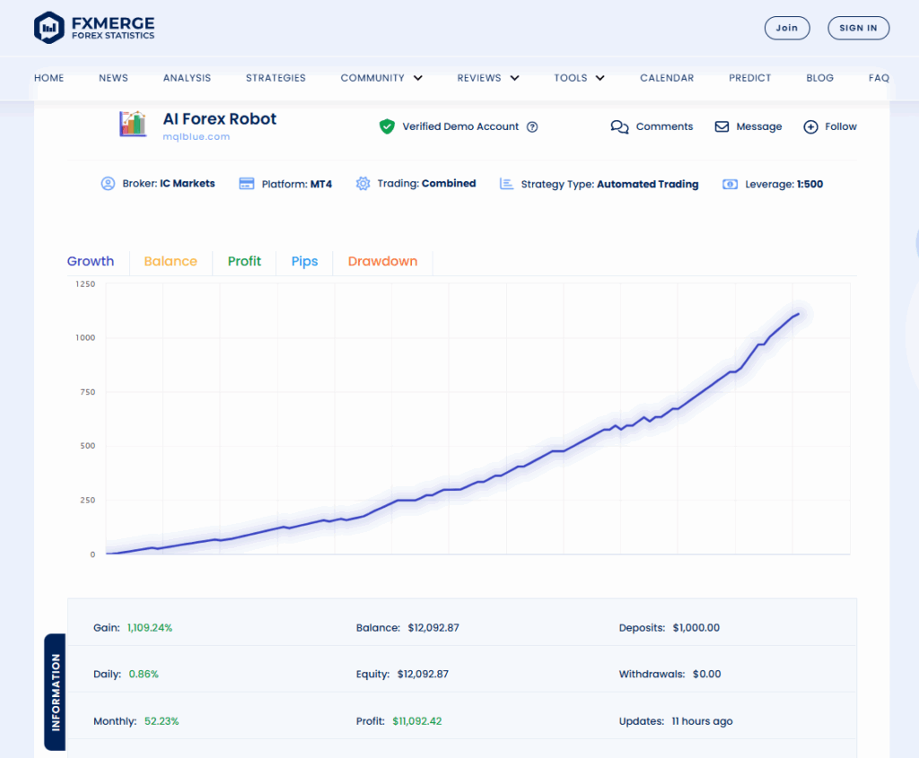Open the Predict menu item
This screenshot has width=919, height=758.
point(749,78)
